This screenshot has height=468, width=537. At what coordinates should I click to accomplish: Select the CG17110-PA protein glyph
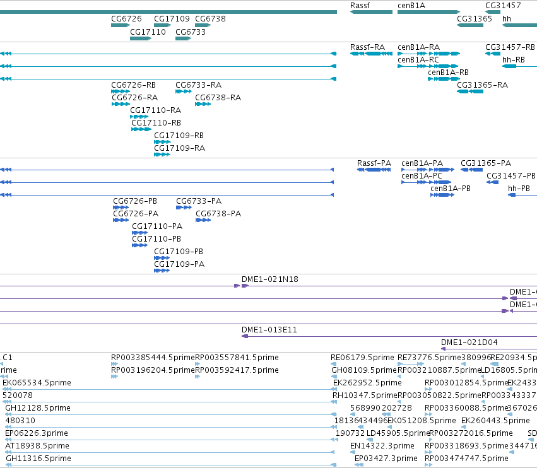[x=139, y=233]
